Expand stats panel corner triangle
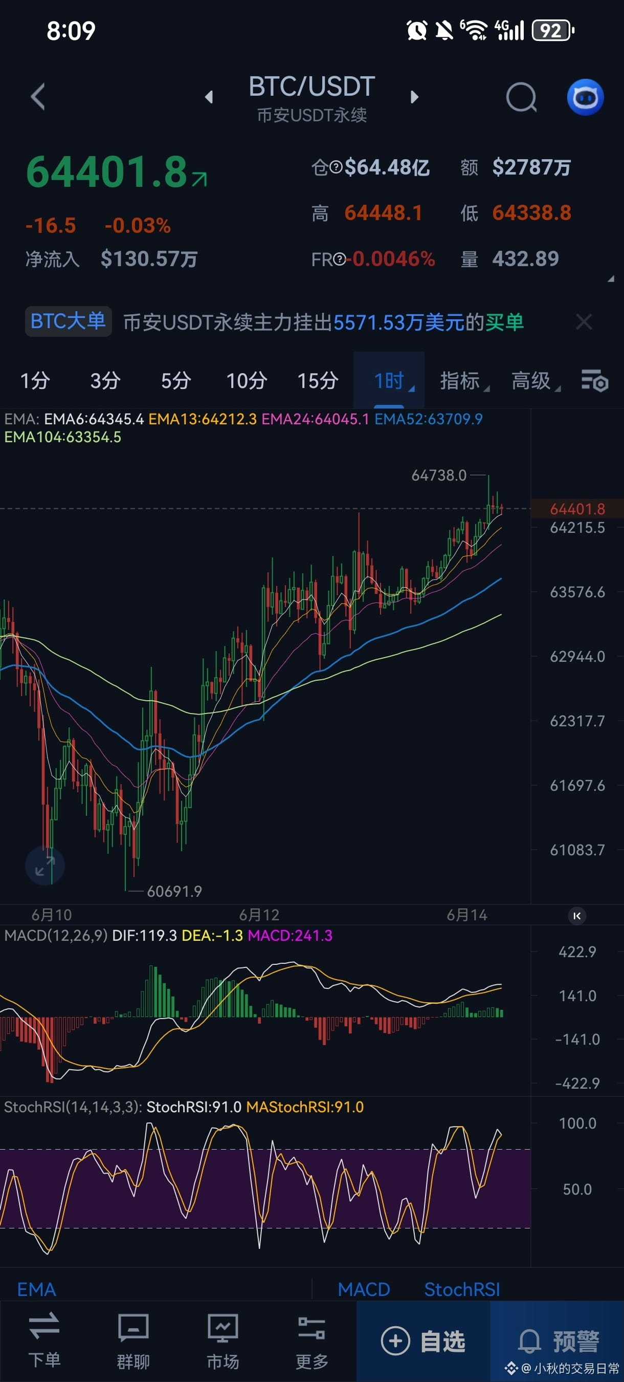The height and width of the screenshot is (1382, 624). tap(611, 278)
